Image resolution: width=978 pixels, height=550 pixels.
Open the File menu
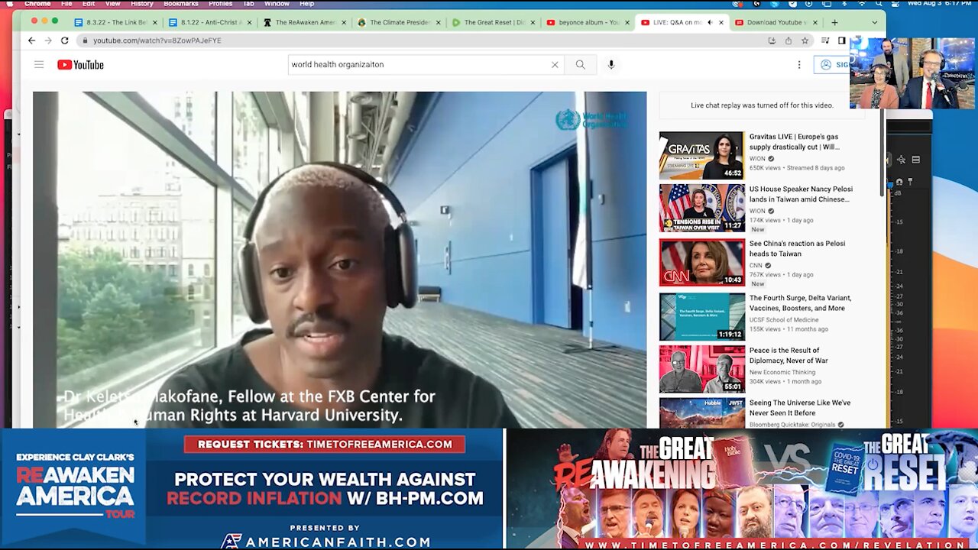[x=66, y=4]
